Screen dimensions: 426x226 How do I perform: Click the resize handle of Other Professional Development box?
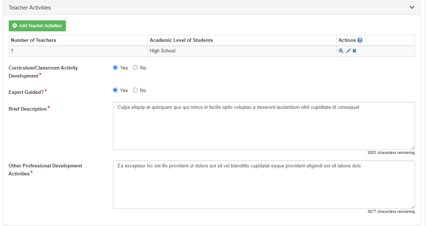pos(413,207)
